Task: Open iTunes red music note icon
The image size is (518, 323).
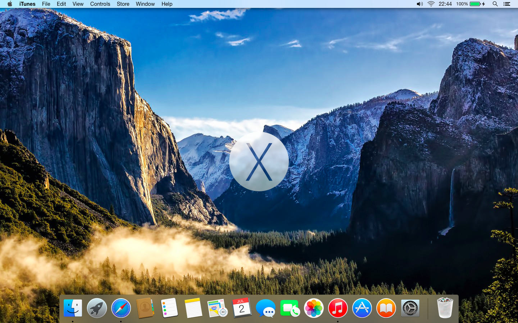Action: click(x=338, y=308)
